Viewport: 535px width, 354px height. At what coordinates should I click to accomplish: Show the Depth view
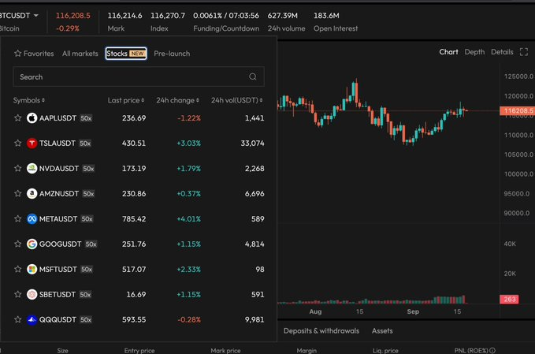(474, 52)
